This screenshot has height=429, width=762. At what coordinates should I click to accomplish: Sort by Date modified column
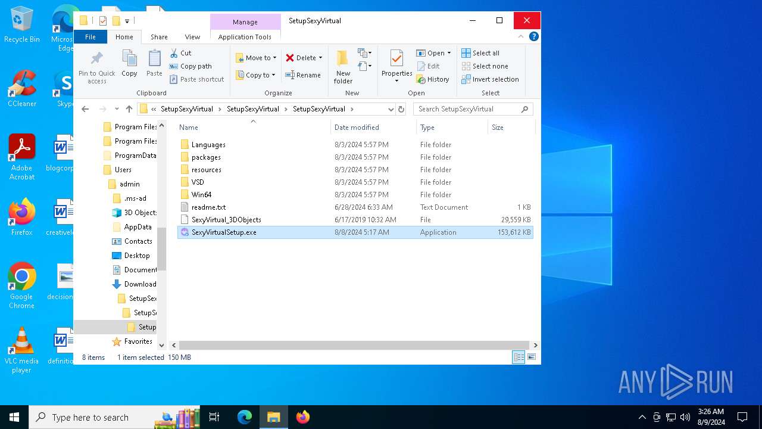tap(357, 128)
